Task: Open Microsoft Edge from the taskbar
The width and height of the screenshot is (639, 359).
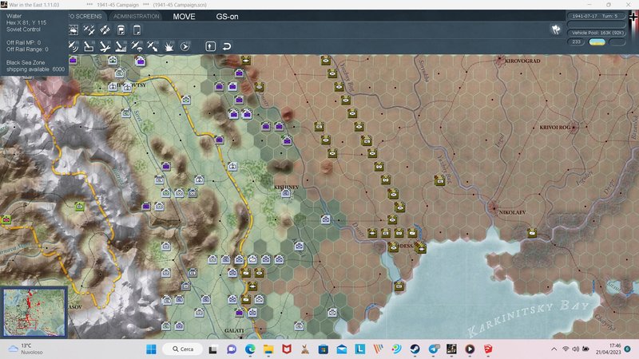Action: [x=250, y=349]
